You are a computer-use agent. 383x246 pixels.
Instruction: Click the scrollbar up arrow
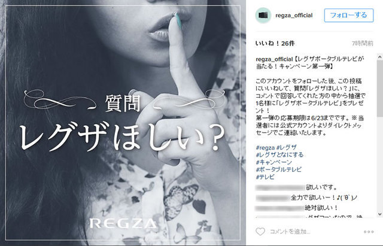pos(379,57)
